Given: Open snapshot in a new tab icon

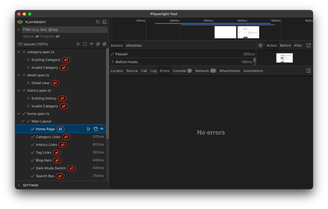Looking at the screenshot, I should [309, 45].
